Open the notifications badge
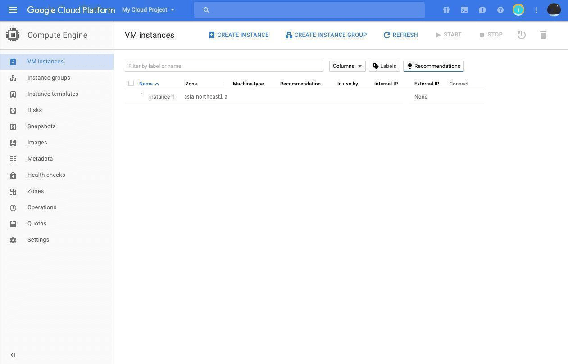This screenshot has width=568, height=364. [518, 10]
